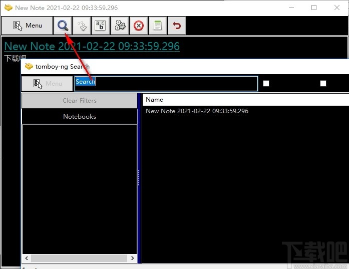
Task: Toggle the first checkbox beside search field
Action: point(266,84)
